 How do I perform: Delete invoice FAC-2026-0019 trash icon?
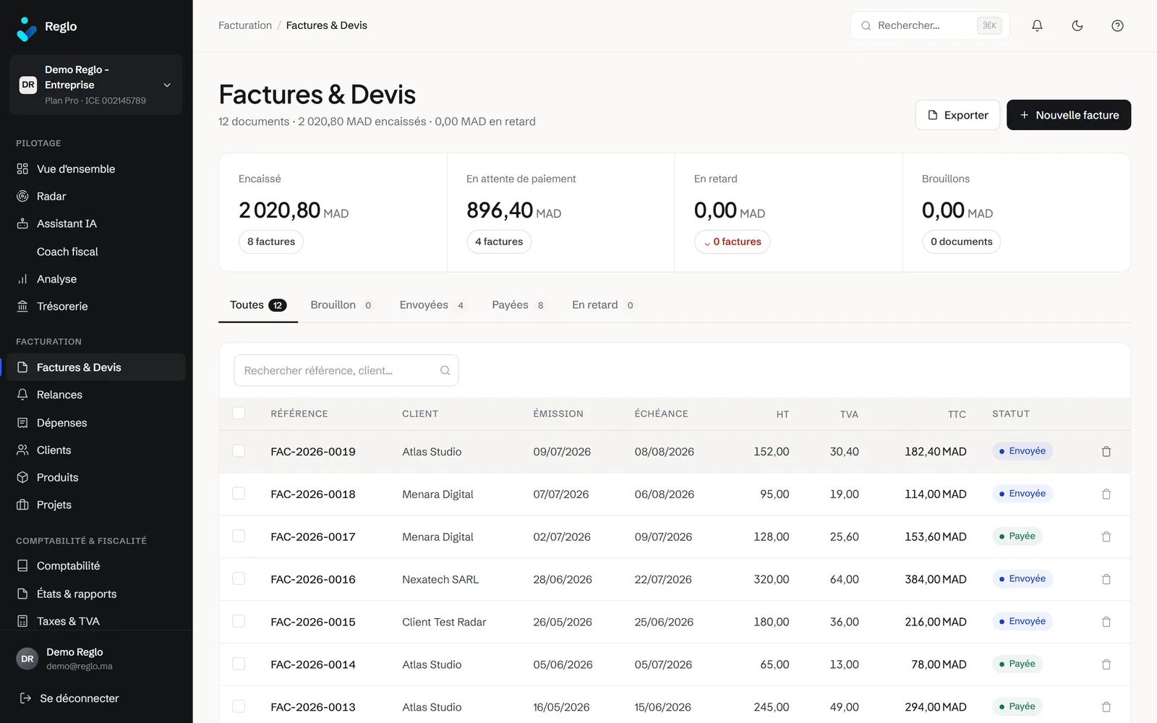(1106, 451)
